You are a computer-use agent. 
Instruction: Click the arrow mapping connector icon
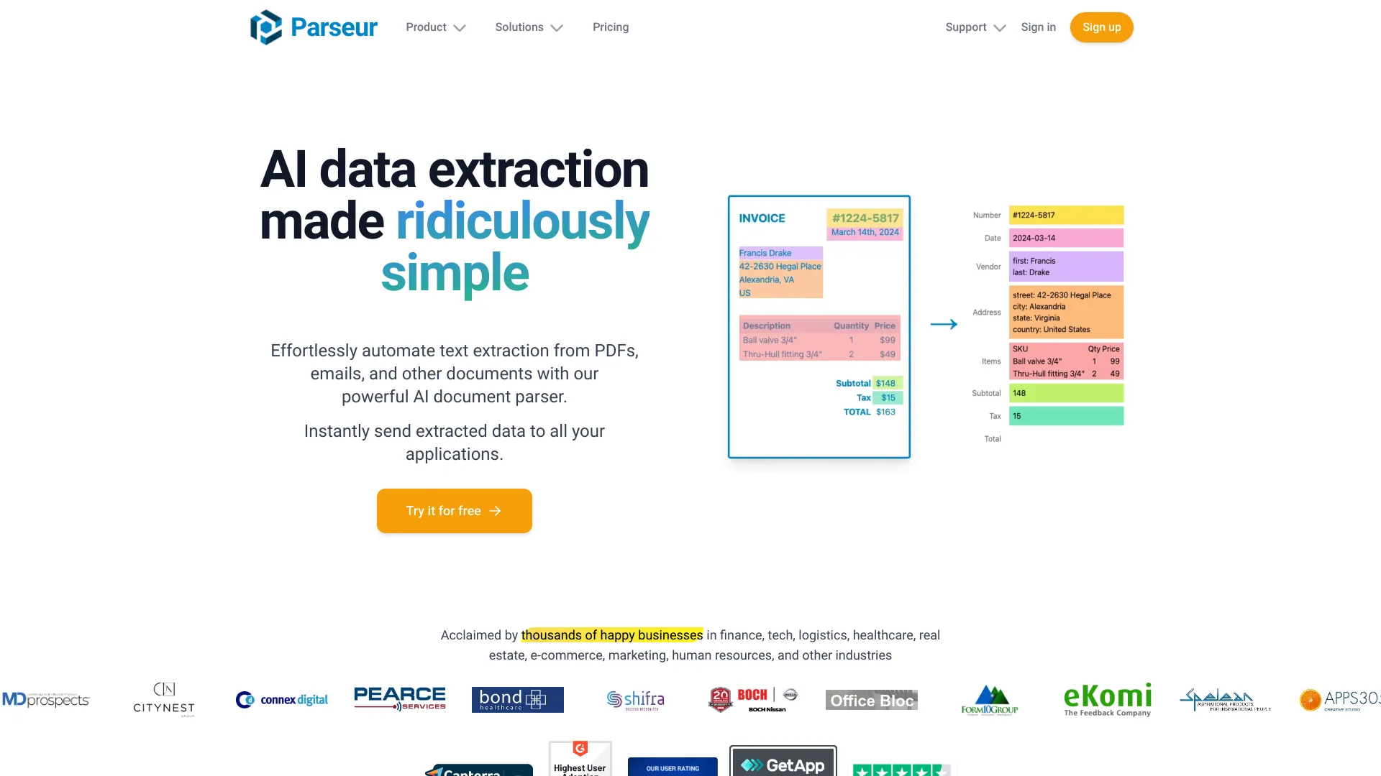[x=943, y=324]
